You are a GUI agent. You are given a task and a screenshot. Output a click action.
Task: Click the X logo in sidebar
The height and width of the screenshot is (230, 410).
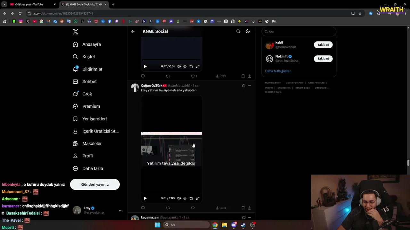pos(76,32)
